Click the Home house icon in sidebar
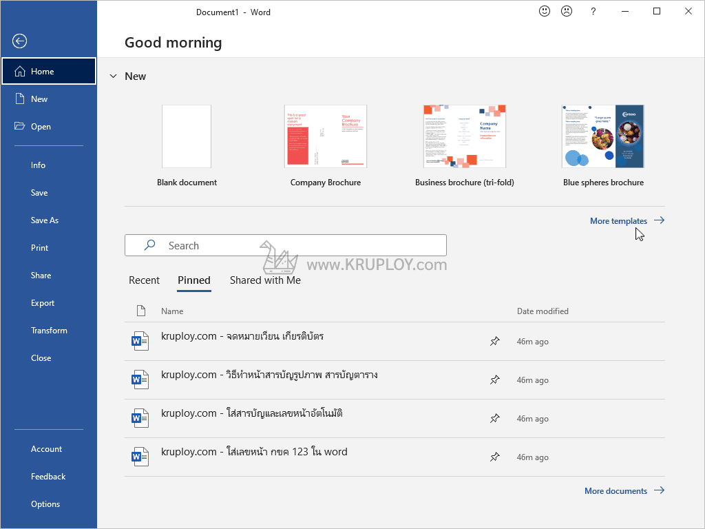The image size is (705, 529). 20,71
